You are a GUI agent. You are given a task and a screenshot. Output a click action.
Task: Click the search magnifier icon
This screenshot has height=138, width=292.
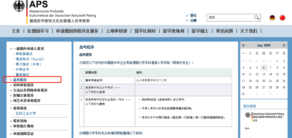pyautogui.click(x=257, y=18)
